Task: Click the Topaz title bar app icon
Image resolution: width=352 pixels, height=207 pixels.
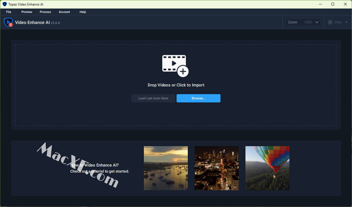Action: point(4,4)
